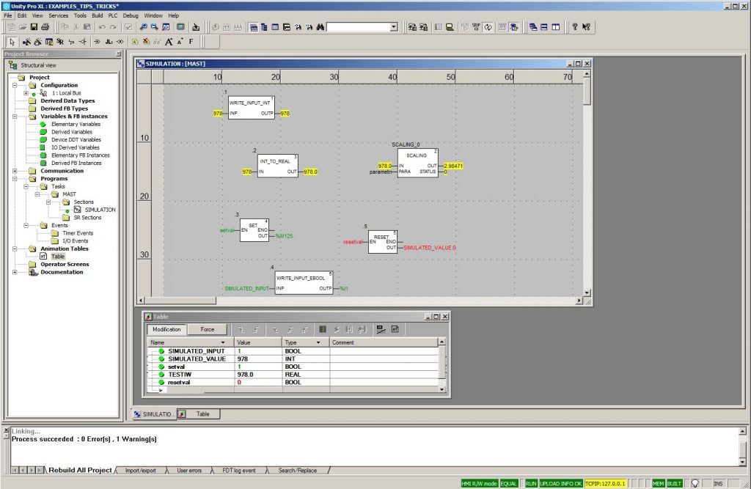Click the Open project toolbar icon
Viewport: 751px width, 489px height.
click(x=23, y=27)
